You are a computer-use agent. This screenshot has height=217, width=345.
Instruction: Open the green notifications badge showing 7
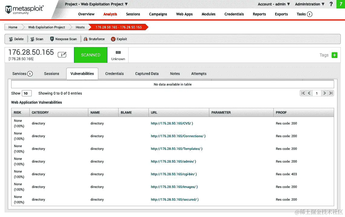coord(340,4)
